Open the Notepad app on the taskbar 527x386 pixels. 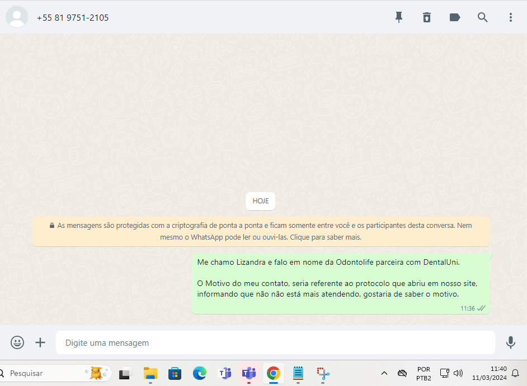tap(298, 373)
